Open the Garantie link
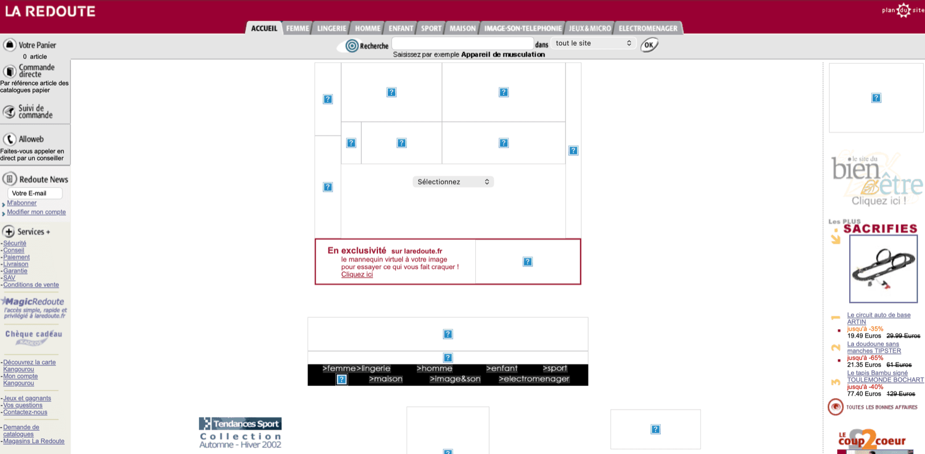 point(15,271)
